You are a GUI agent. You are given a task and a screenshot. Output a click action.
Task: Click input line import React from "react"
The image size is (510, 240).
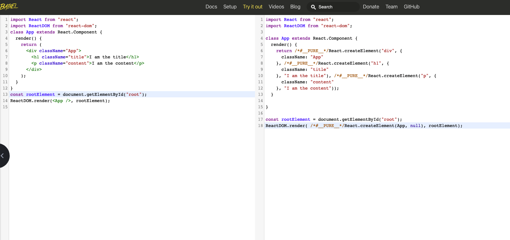pos(44,19)
